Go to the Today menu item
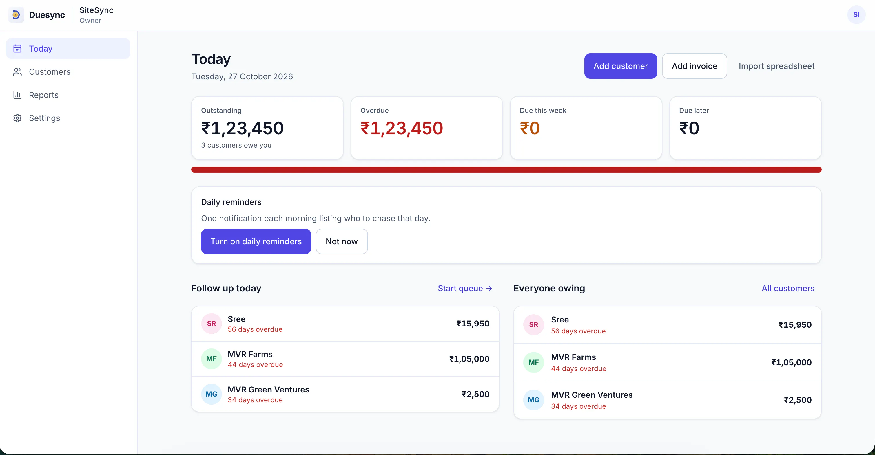 point(68,49)
